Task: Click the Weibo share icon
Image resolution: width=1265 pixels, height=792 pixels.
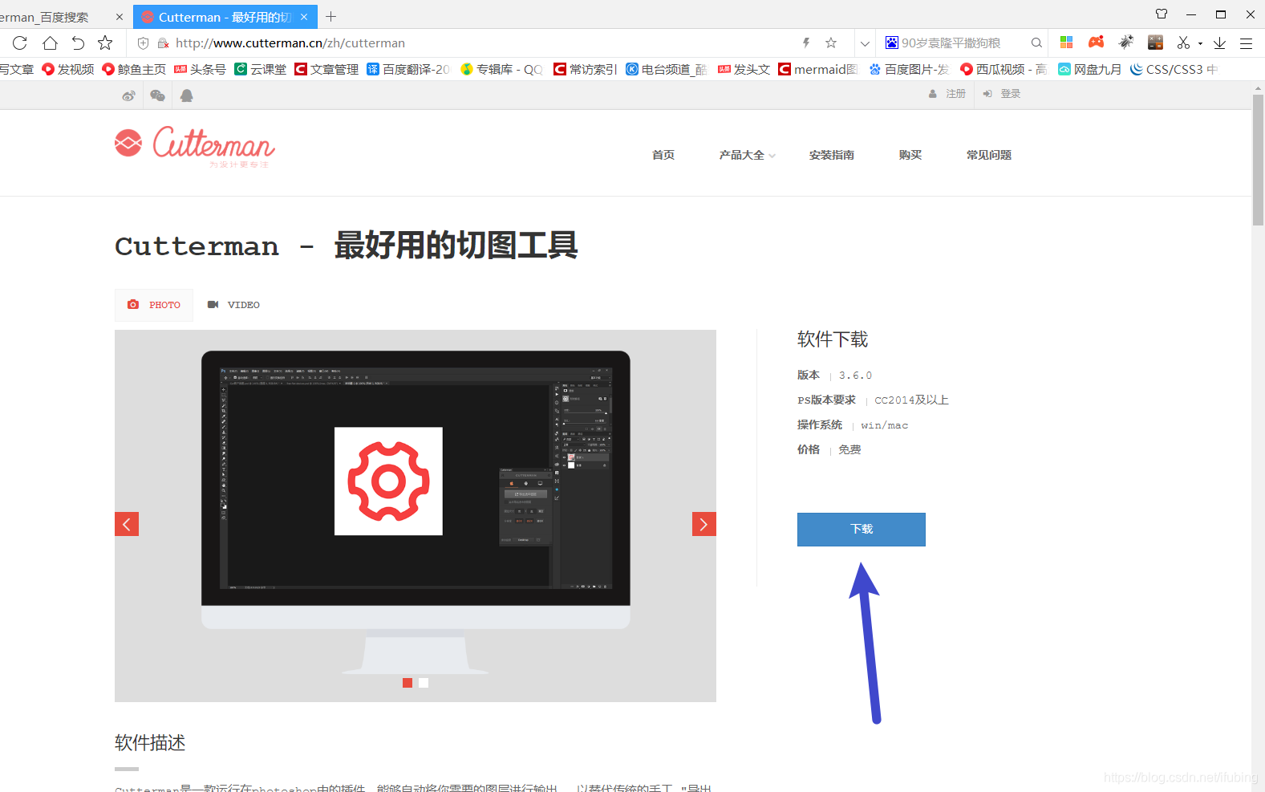Action: pos(129,95)
